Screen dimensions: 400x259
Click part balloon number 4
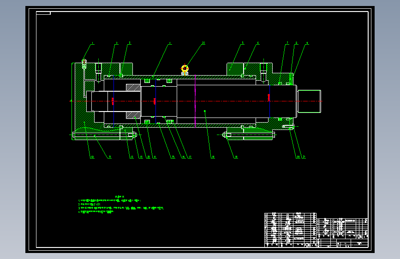click(x=170, y=43)
